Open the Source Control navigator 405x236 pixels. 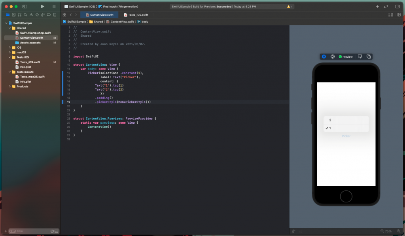pyautogui.click(x=14, y=15)
